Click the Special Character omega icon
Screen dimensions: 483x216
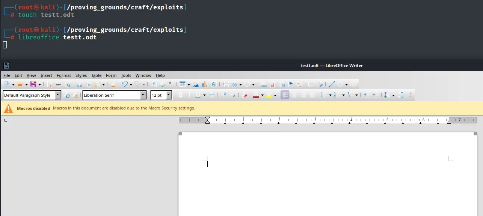click(x=247, y=84)
